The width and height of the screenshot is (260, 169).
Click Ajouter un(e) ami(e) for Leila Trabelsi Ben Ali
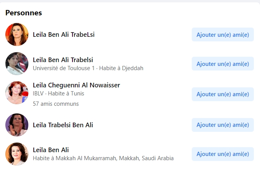click(x=223, y=125)
